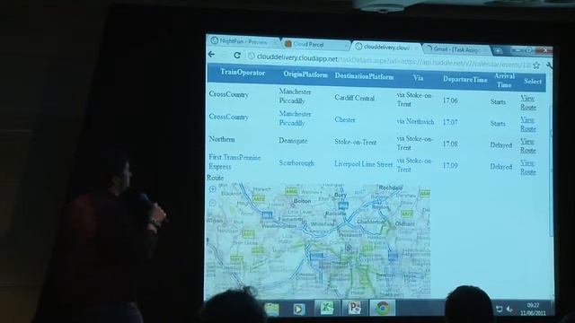Click the Northern operator cell
Screen dimensions: 575x323
coord(222,139)
